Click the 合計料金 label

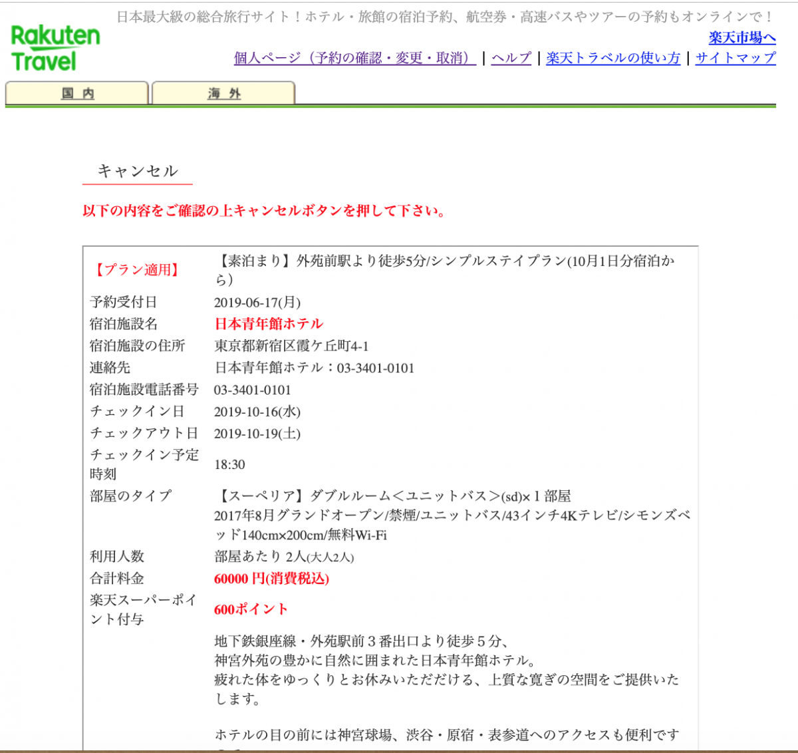[117, 579]
